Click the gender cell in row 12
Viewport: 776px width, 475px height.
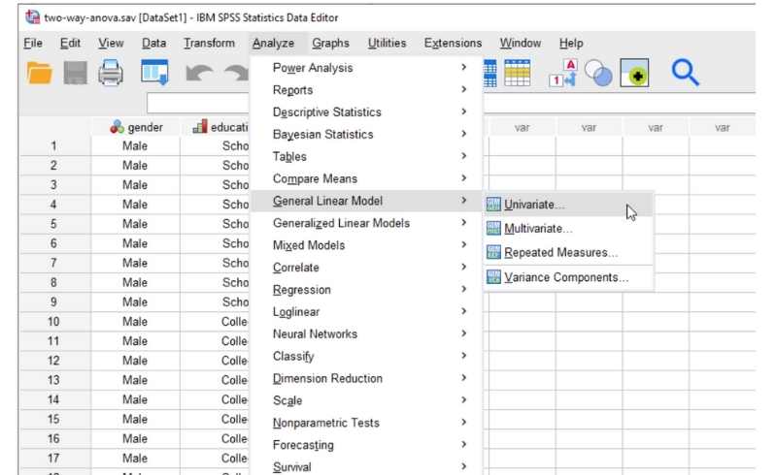136,361
